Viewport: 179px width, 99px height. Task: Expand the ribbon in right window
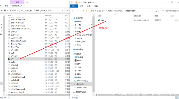tap(178, 6)
